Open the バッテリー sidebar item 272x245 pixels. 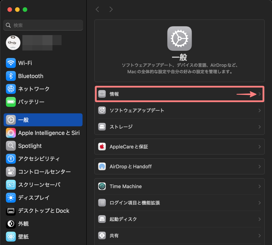pos(43,102)
